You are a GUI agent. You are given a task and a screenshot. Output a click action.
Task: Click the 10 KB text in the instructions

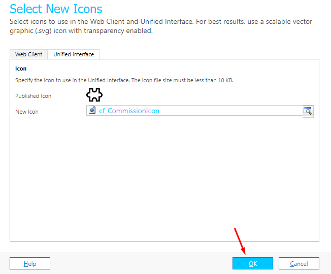(x=225, y=80)
